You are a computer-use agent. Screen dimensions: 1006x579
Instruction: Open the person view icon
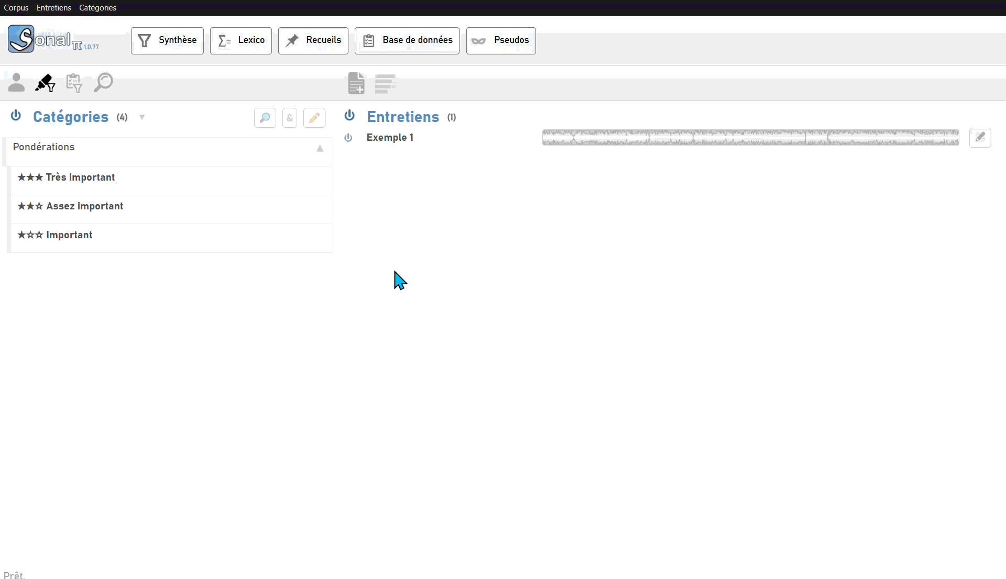click(x=16, y=83)
